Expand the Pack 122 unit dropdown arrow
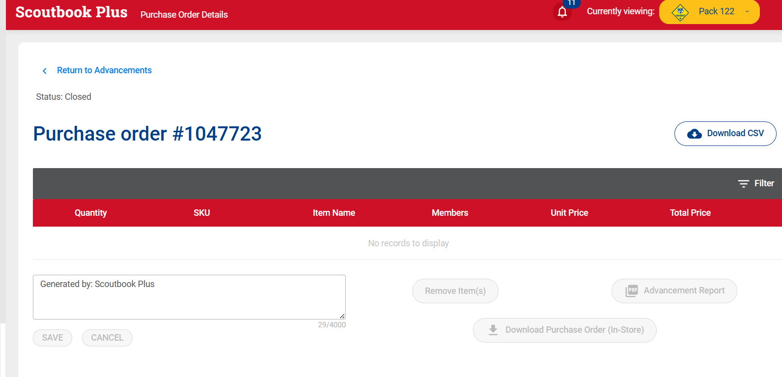 pyautogui.click(x=747, y=12)
